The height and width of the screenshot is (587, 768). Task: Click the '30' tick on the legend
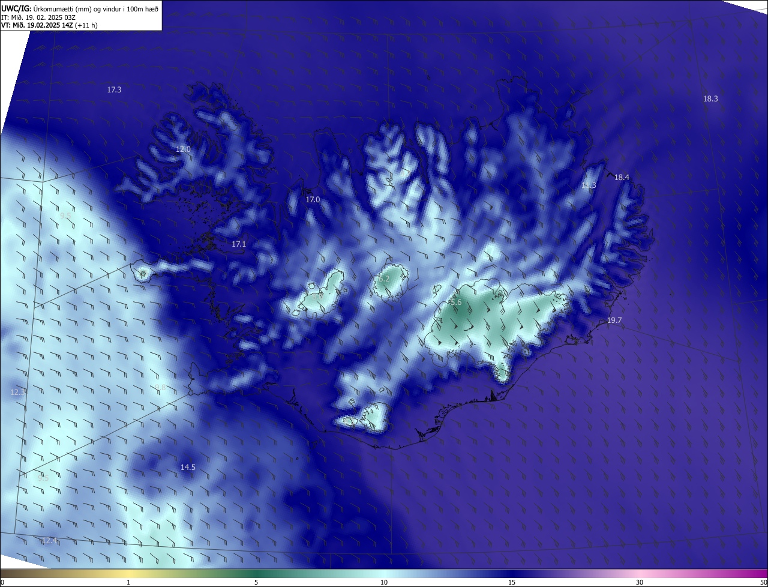(640, 582)
